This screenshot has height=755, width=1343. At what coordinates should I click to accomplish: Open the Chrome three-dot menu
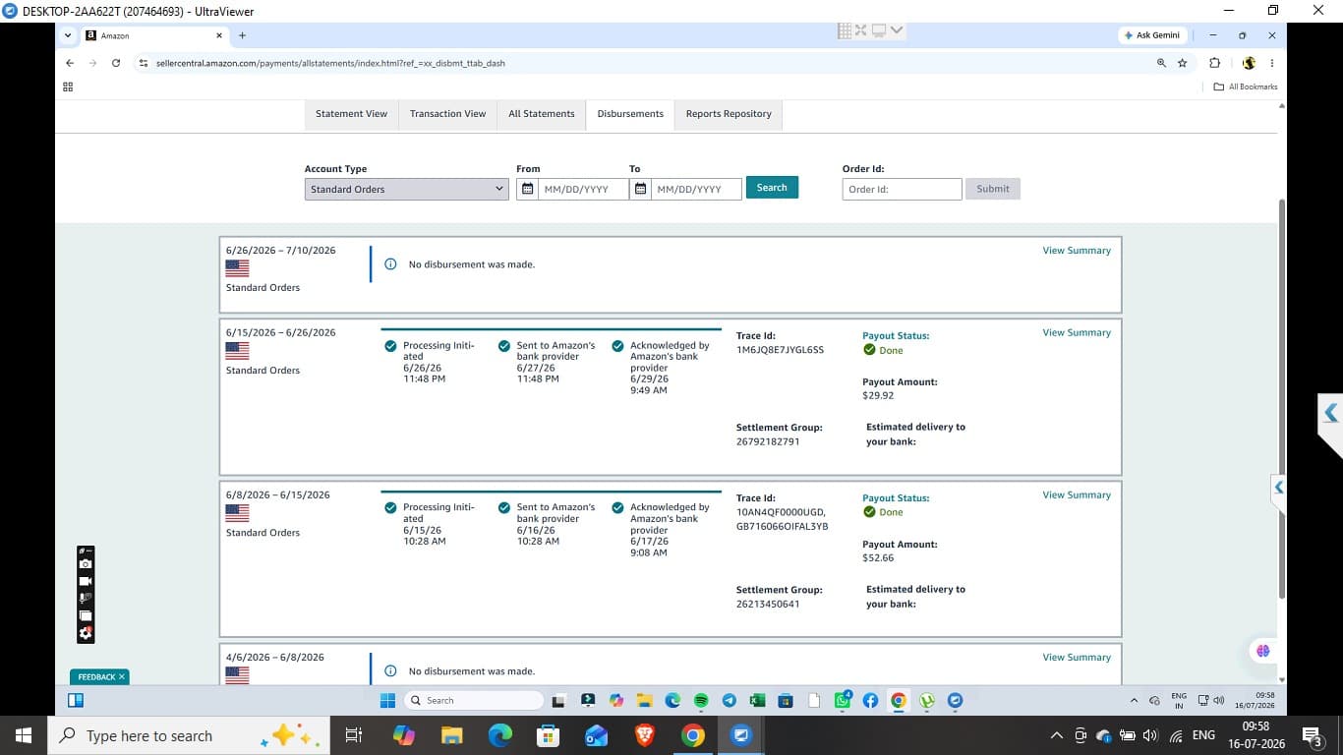[1272, 63]
